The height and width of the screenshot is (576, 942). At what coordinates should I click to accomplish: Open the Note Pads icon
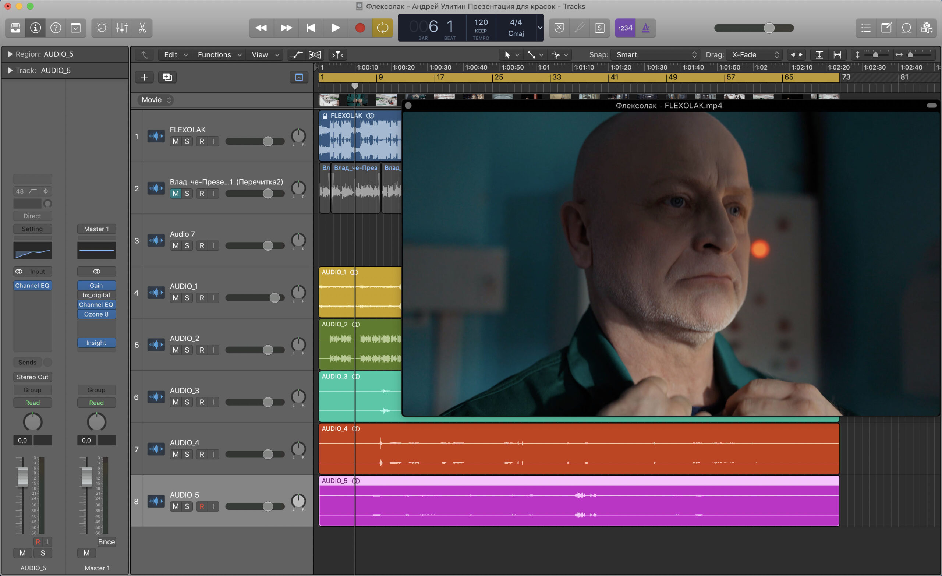(886, 28)
